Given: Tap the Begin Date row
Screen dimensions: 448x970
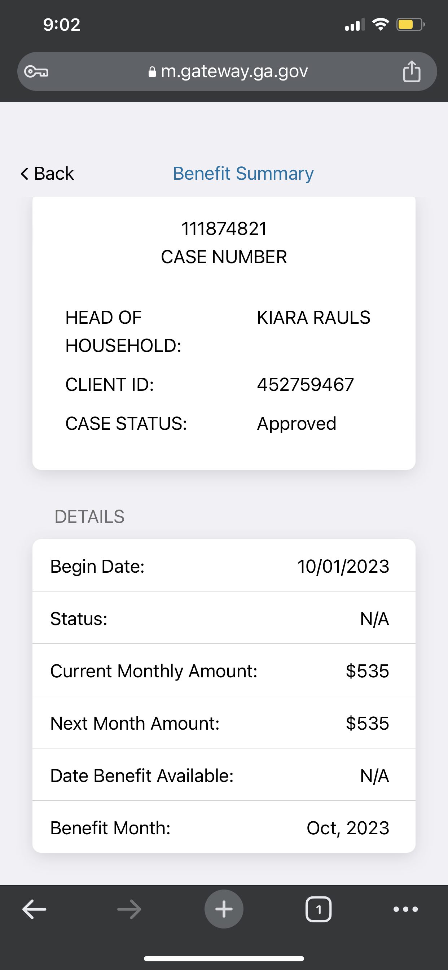Looking at the screenshot, I should point(224,565).
